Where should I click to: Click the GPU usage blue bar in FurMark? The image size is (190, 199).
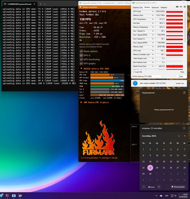(107, 81)
